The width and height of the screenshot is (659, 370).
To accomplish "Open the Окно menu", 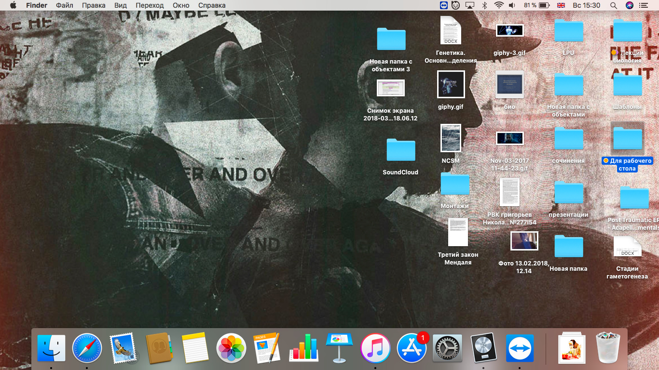I will coord(181,5).
